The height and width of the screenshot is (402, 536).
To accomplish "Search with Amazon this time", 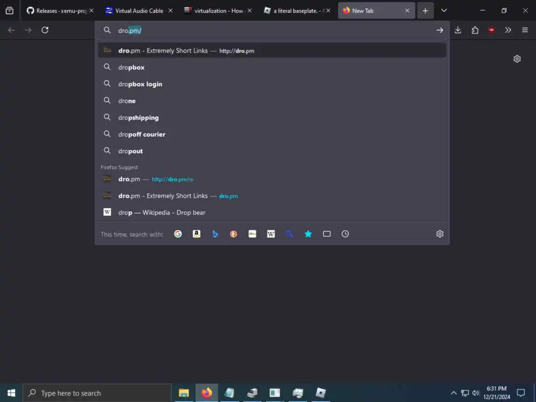I will pos(196,234).
